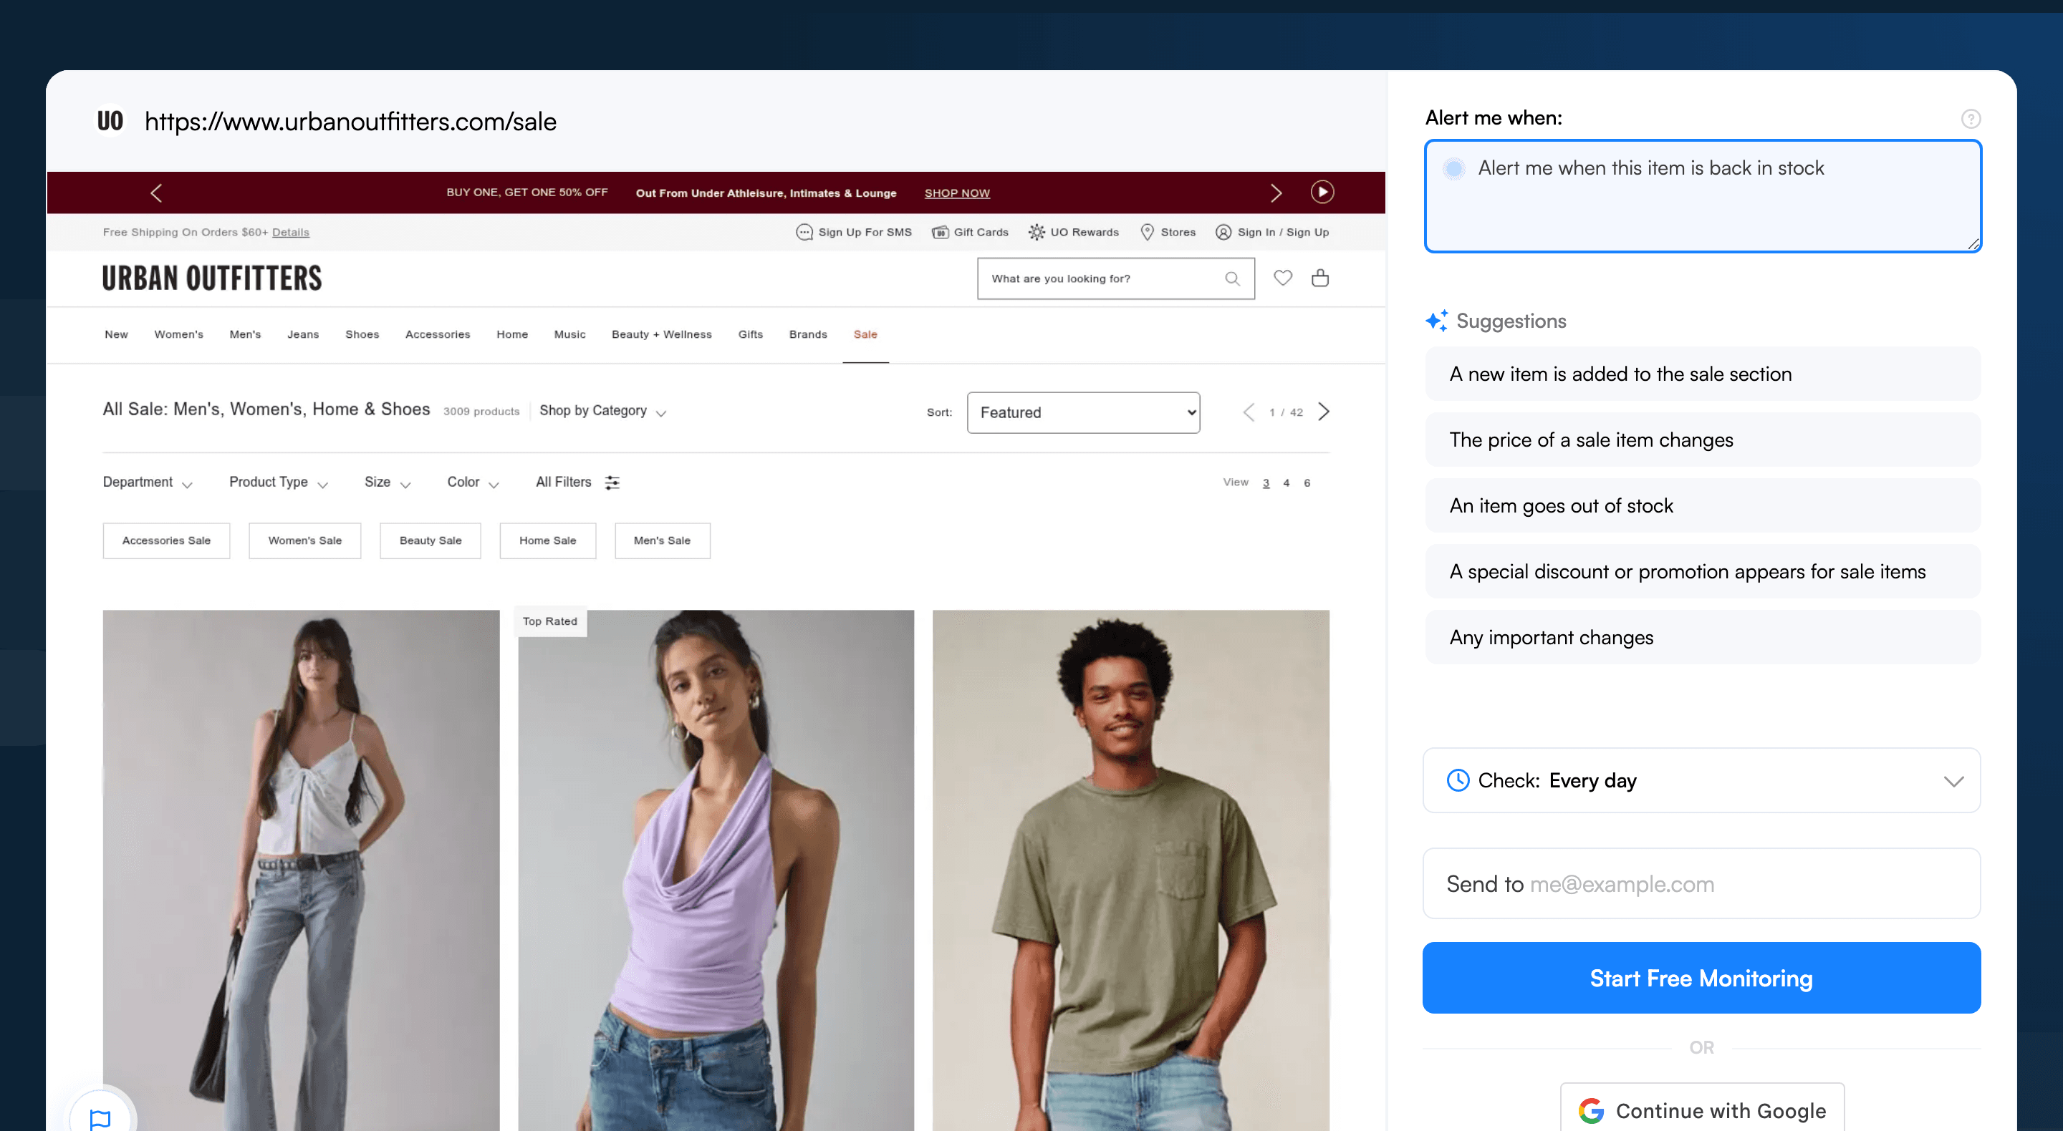
Task: Click Men's Sale button
Action: point(663,541)
